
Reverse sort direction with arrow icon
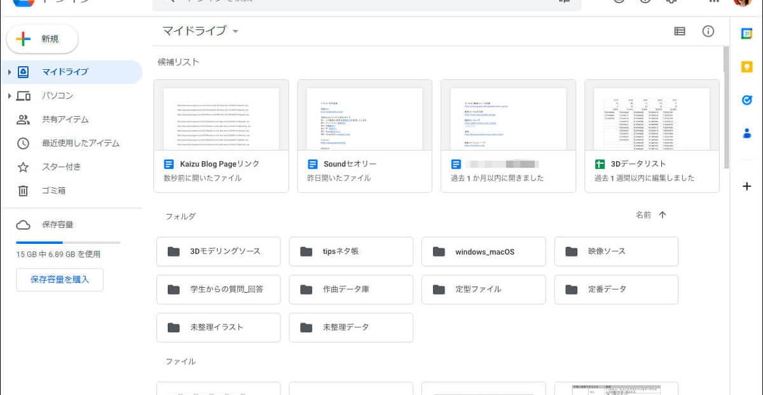point(663,215)
